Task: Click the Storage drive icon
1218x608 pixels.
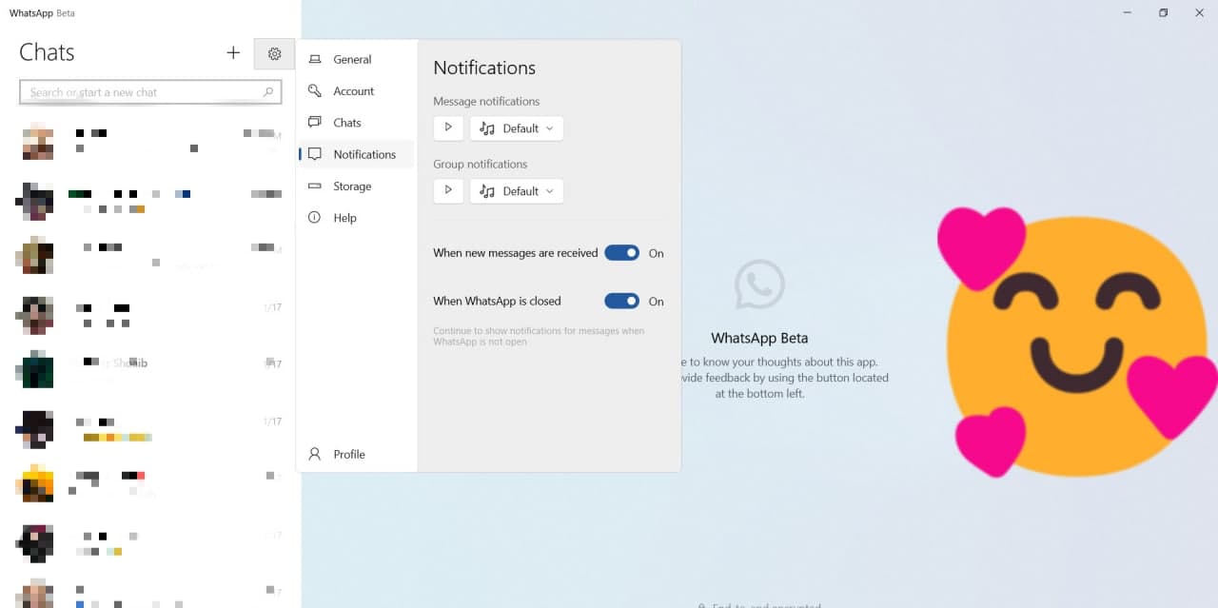Action: coord(315,186)
